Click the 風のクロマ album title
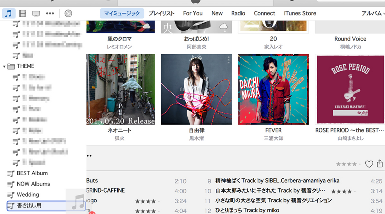Viewport: 385px width, 214px height. (120, 39)
